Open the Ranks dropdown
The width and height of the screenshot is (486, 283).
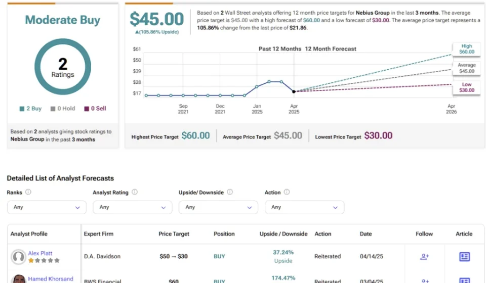coord(47,207)
